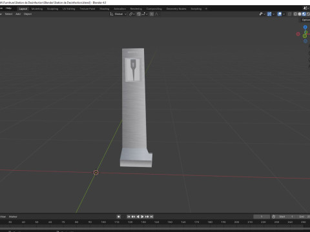Screen dimensions: 310x232
Task: Click the blue Z axis gizmo handle
Action: [305, 27]
